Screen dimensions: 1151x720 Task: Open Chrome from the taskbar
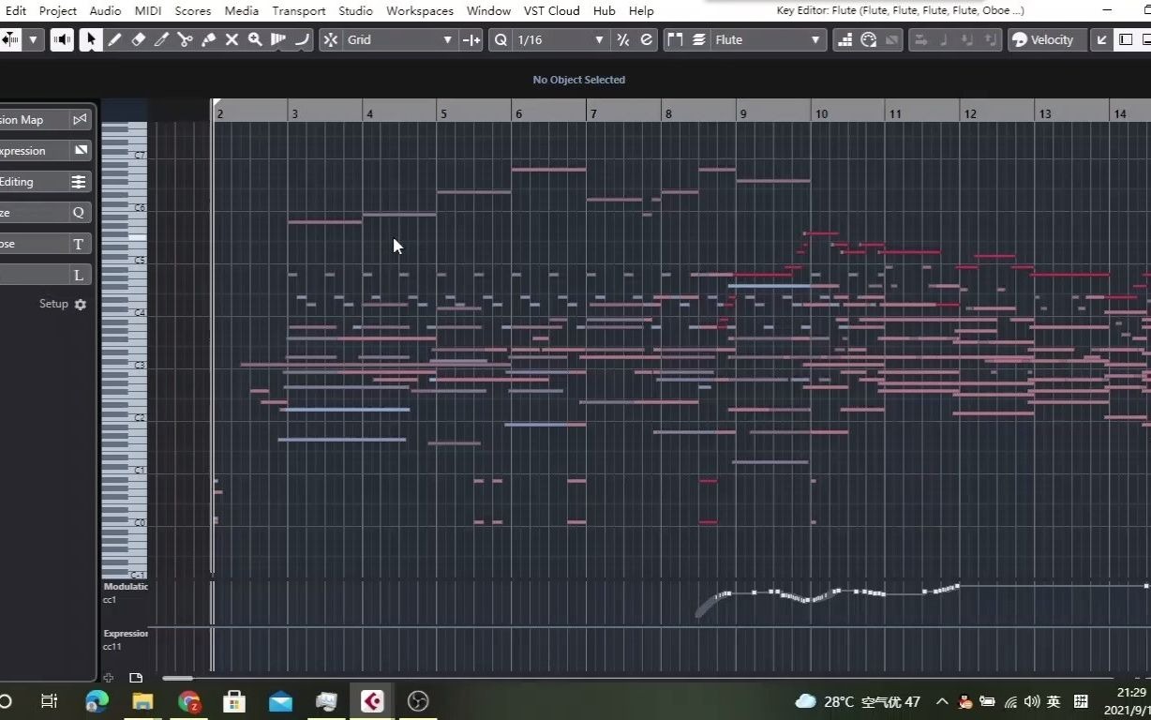(x=188, y=700)
